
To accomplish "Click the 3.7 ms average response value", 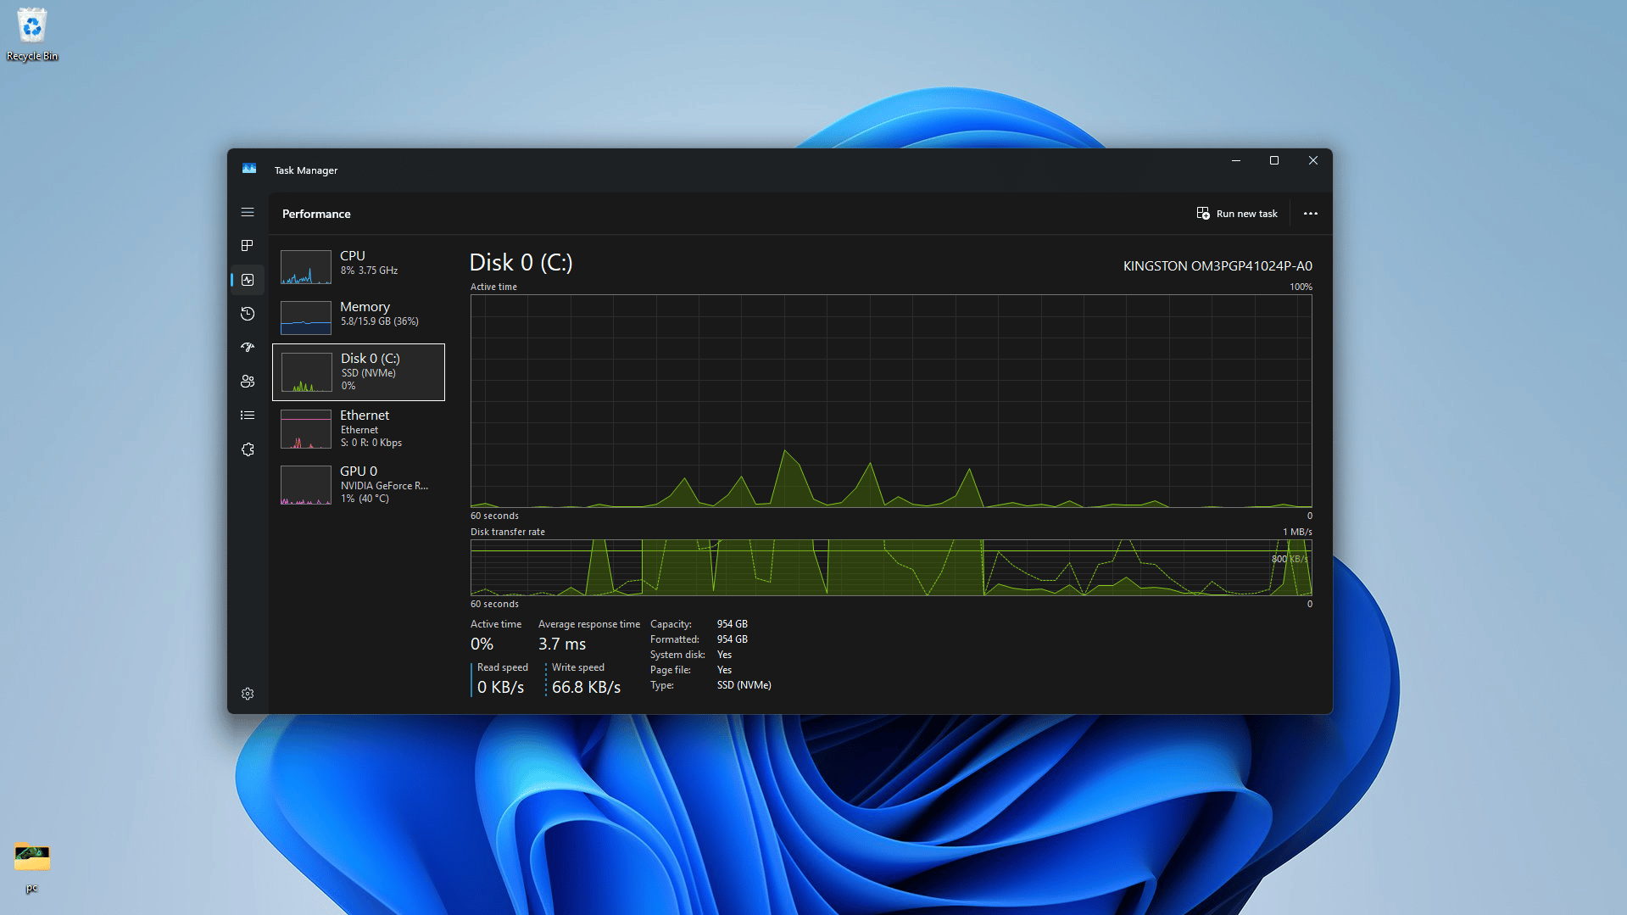I will pos(562,644).
